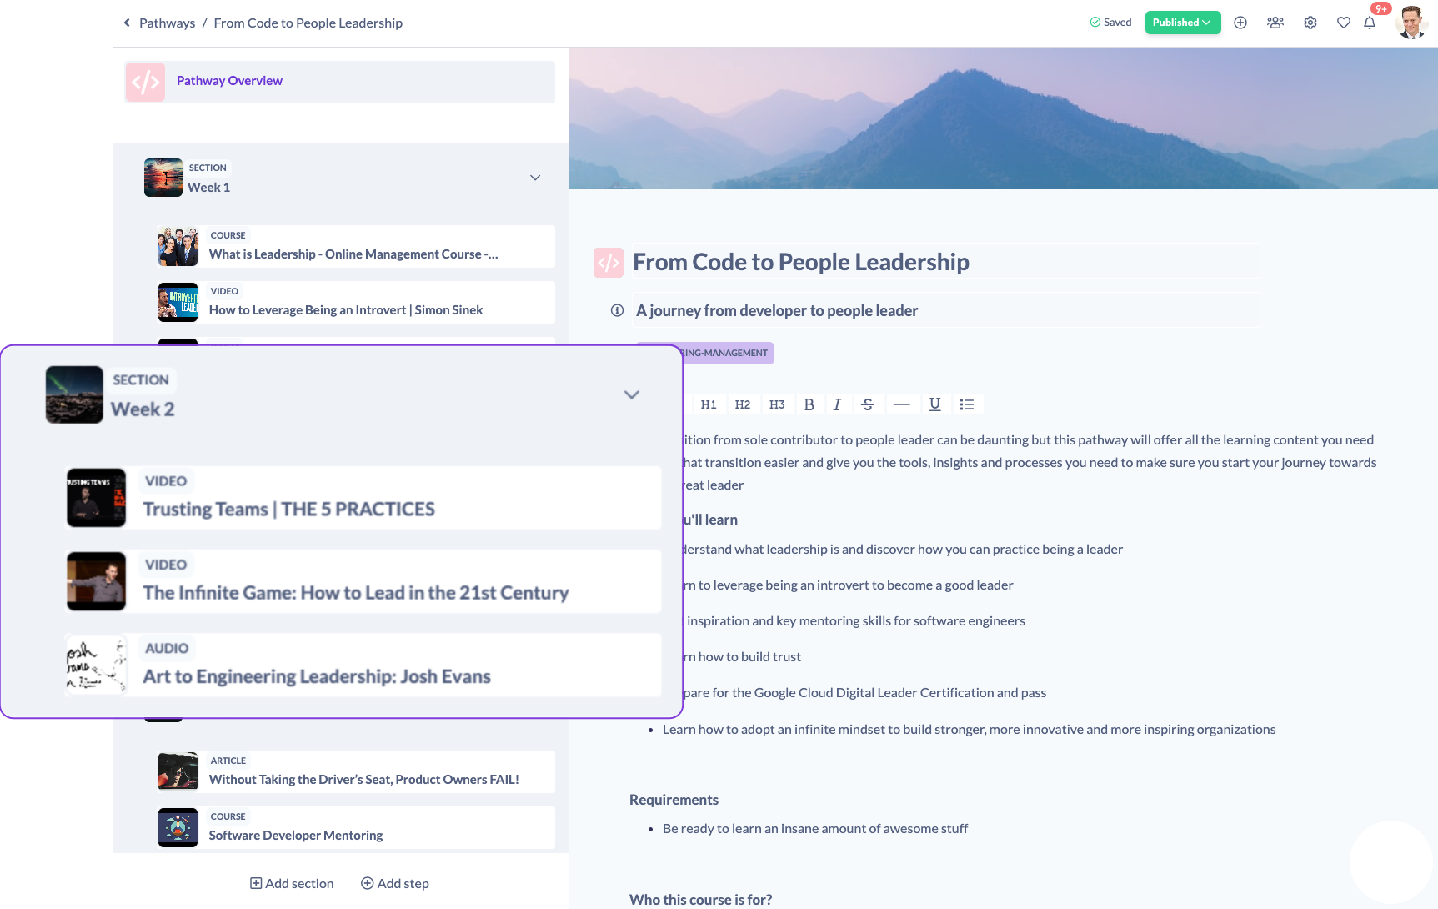Insert a horizontal divider from the toolbar
Viewport: 1438px width, 909px height.
pos(902,404)
